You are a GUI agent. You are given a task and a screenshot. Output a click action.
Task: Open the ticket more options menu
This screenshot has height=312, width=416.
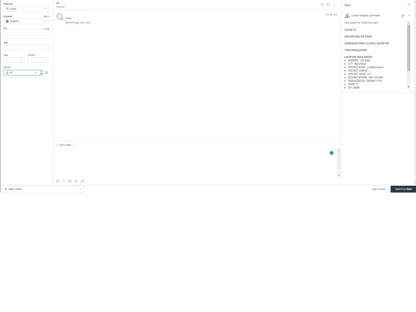334,5
